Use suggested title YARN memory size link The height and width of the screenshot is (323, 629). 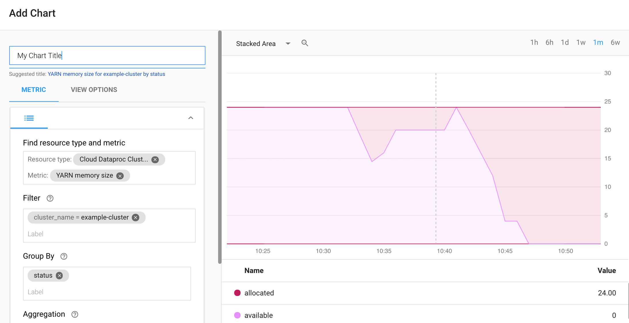[106, 74]
